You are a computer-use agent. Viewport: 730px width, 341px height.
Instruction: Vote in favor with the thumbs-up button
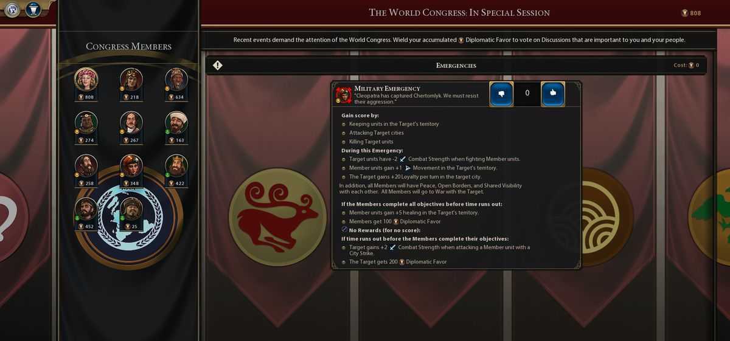553,94
